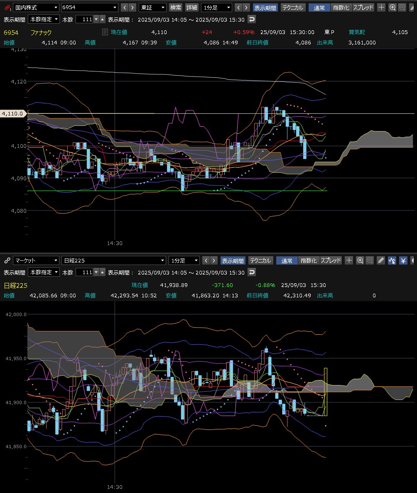417x493 pixels.
Task: Open the 東証 exchange dropdown
Action: click(152, 7)
